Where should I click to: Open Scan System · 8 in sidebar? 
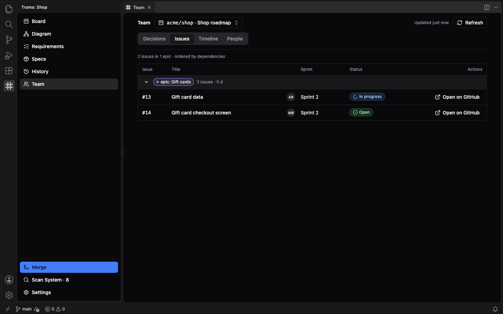click(x=69, y=280)
